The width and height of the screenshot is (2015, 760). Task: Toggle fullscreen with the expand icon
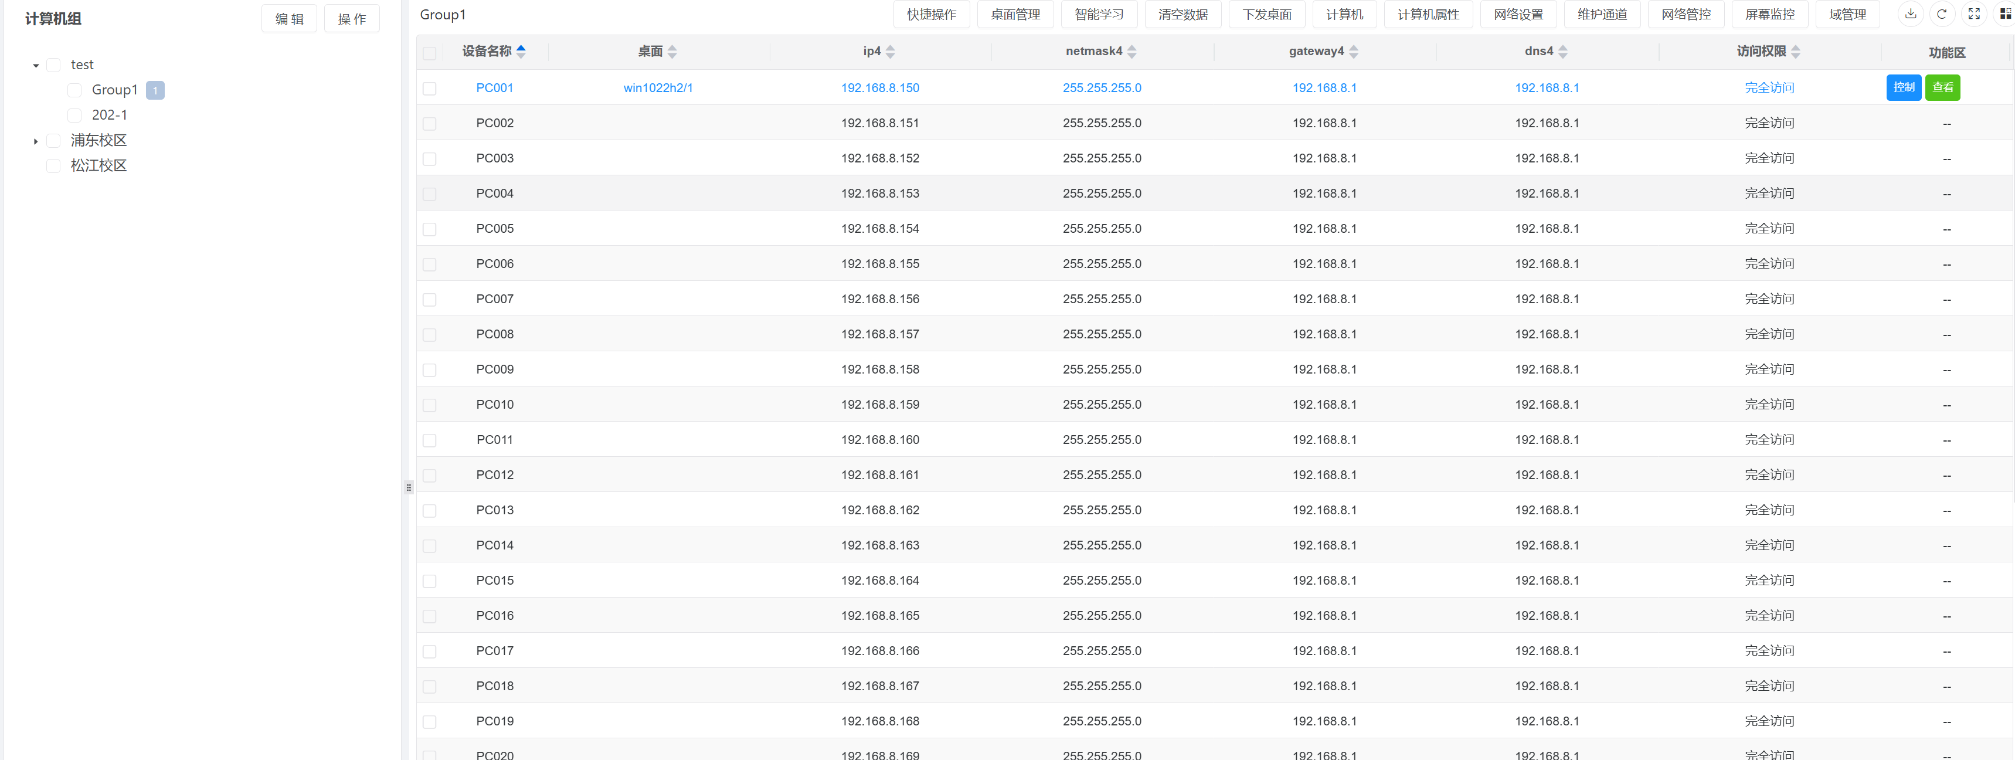(1973, 14)
